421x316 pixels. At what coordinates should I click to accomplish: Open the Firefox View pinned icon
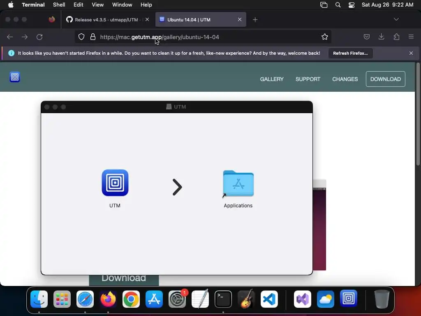click(52, 19)
